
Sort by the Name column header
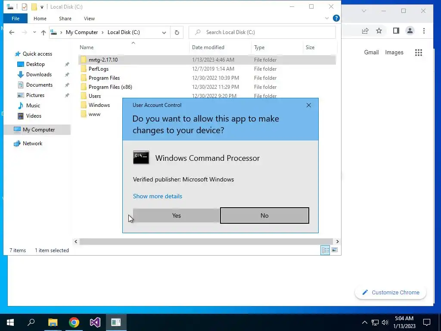pos(87,47)
